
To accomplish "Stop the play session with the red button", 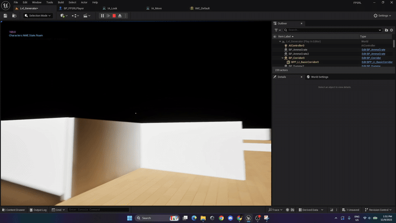I will click(114, 16).
